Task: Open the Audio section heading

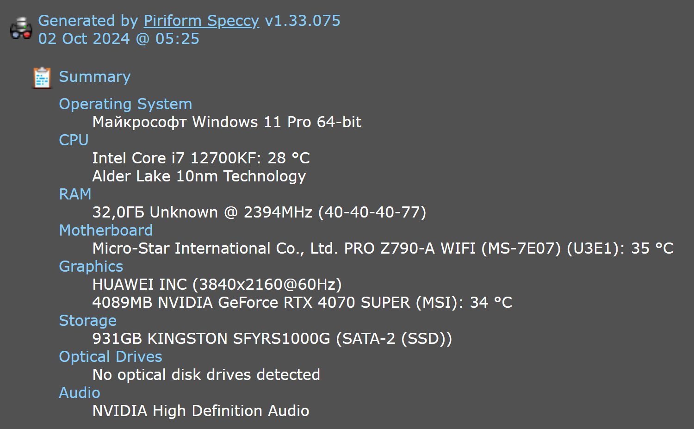Action: [80, 393]
